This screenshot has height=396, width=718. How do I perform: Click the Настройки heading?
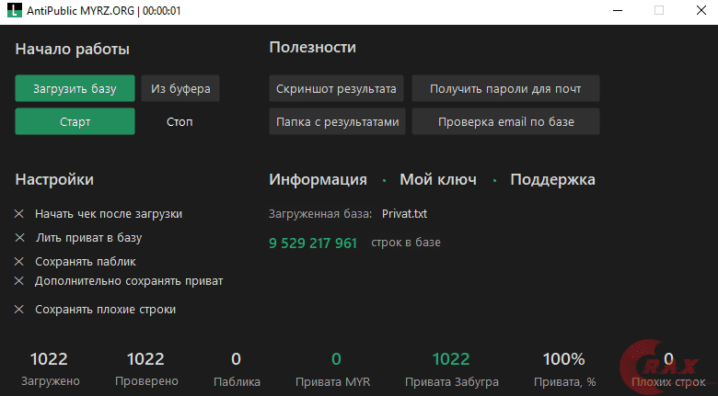click(x=54, y=179)
